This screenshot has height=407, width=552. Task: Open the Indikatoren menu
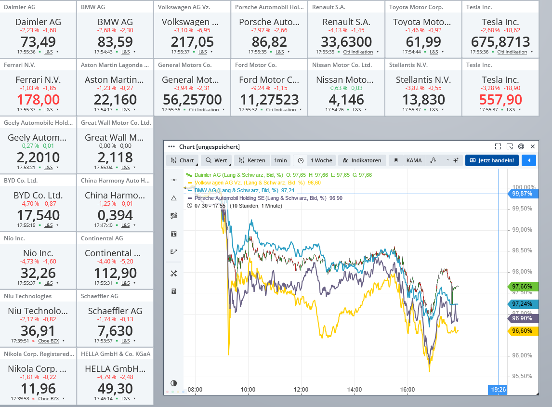(362, 160)
